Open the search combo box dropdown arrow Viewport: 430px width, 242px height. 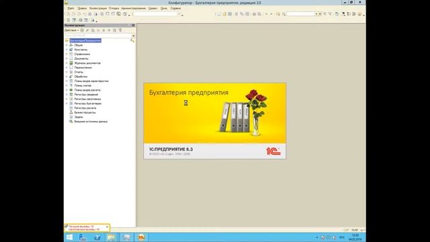(316, 13)
